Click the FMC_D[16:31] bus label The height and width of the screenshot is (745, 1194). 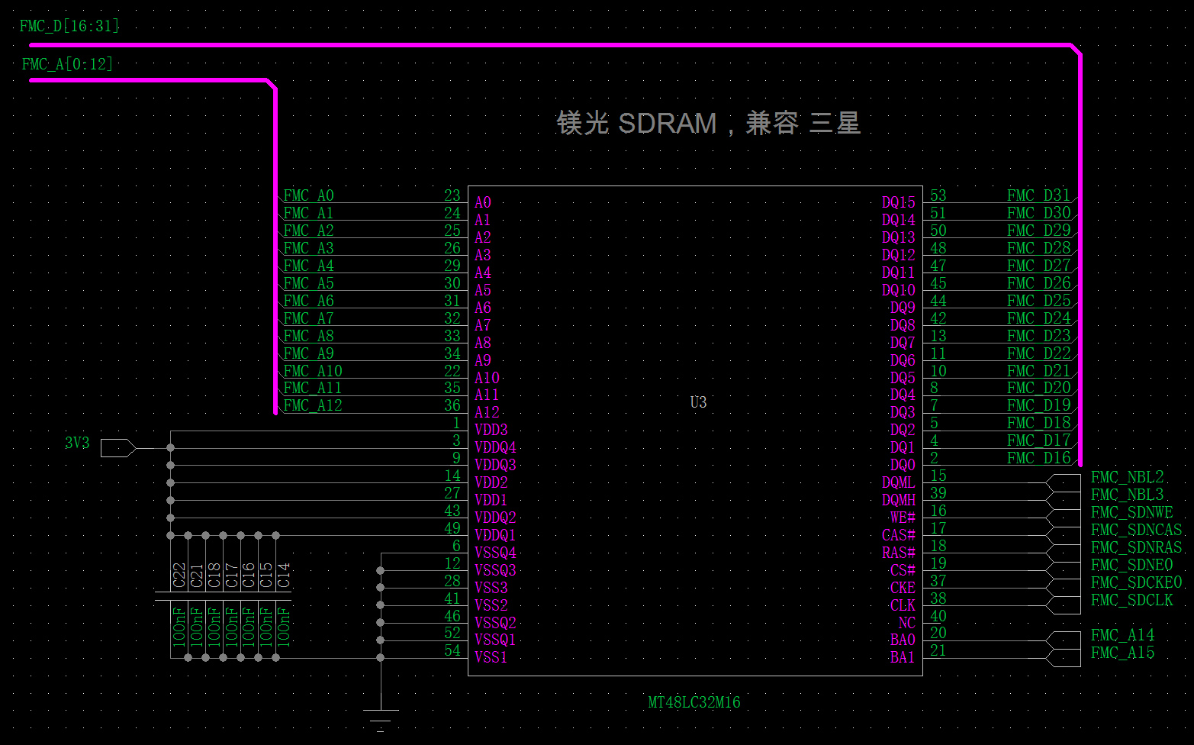click(x=69, y=27)
